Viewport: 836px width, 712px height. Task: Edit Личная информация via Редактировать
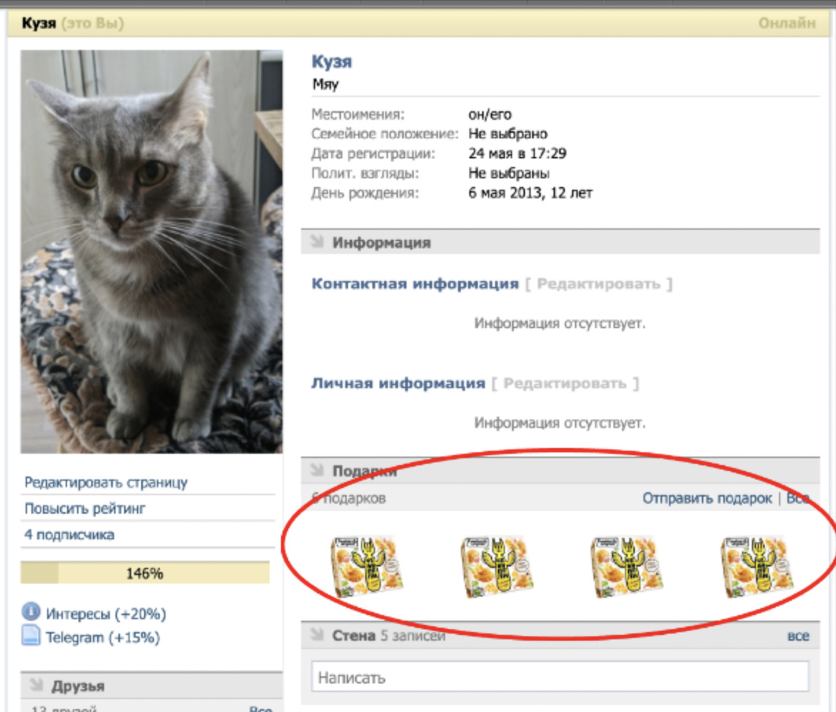565,383
